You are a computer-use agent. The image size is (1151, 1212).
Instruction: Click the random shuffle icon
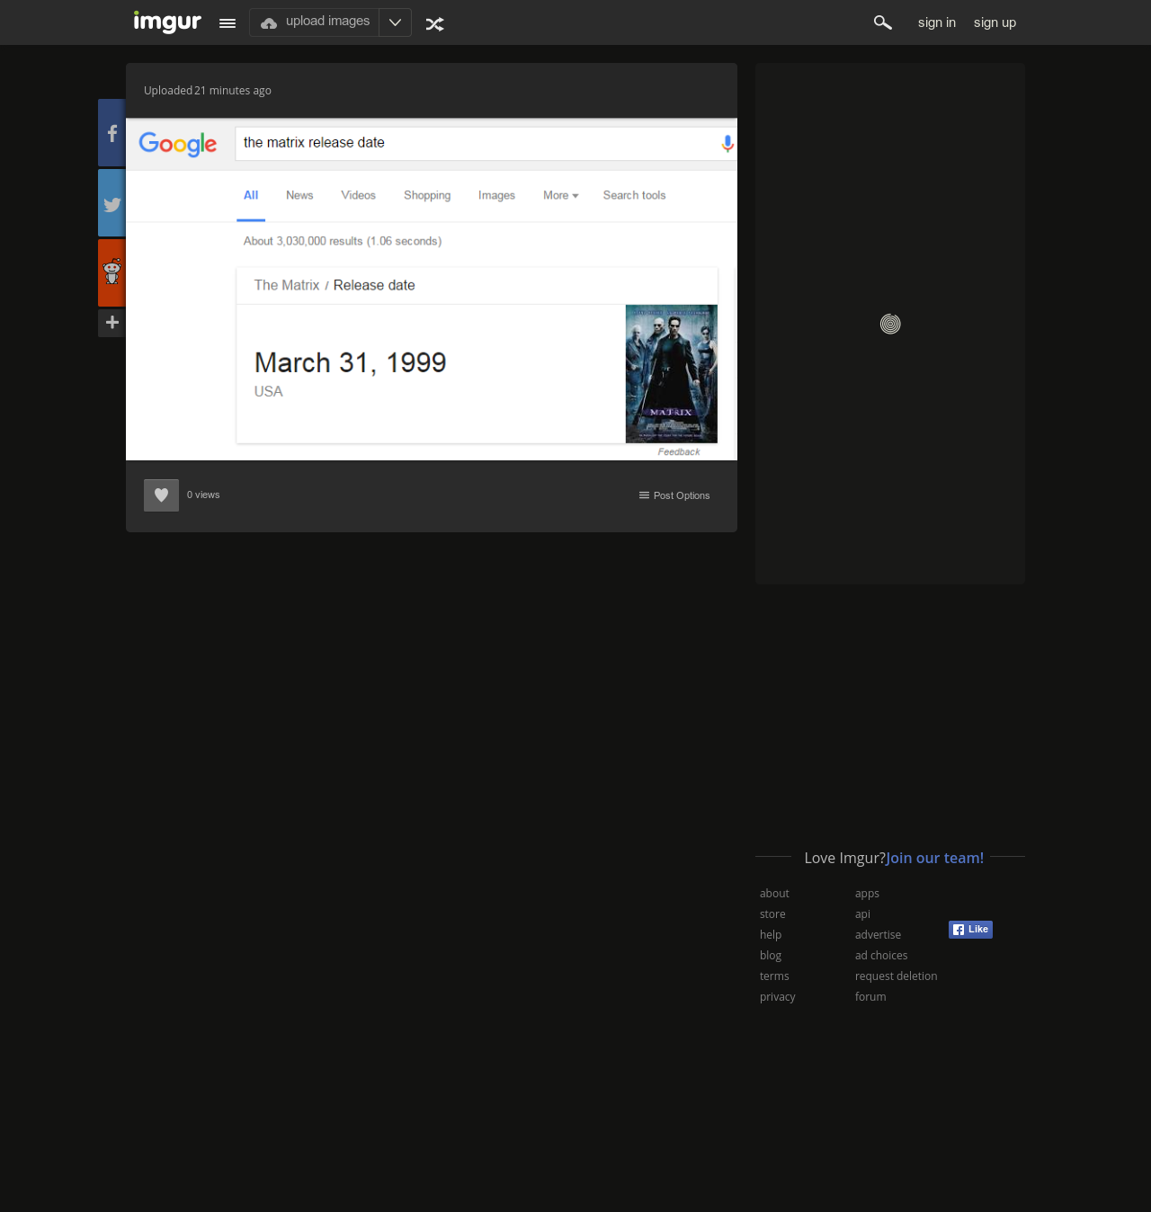pyautogui.click(x=435, y=24)
